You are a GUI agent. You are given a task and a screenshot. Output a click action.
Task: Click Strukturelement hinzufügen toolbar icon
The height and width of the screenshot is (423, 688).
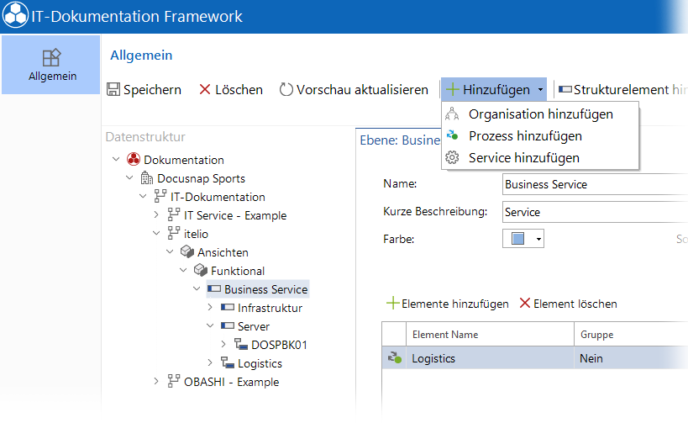coord(565,89)
